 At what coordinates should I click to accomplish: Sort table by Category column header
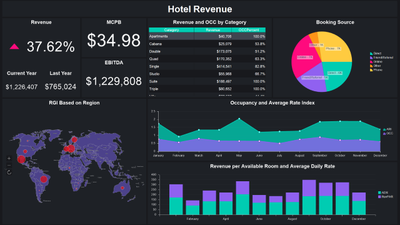coord(171,30)
